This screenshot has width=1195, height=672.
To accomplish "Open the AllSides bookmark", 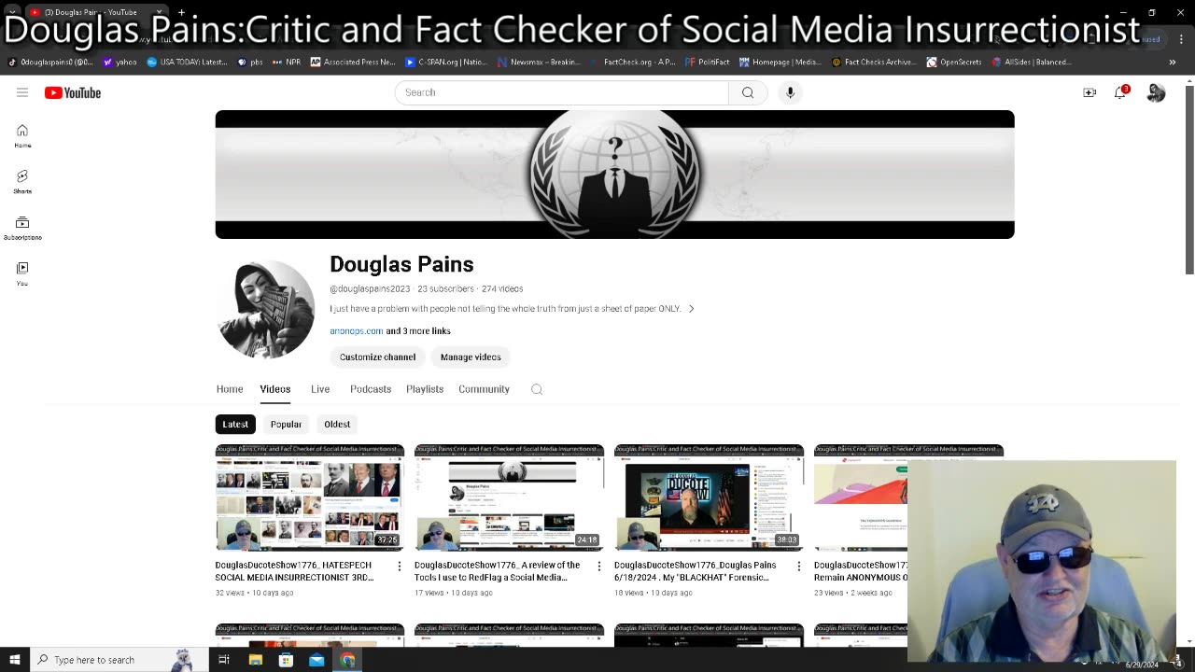I will point(1032,63).
